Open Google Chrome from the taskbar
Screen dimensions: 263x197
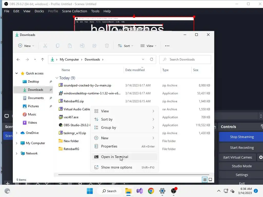pos(151,191)
